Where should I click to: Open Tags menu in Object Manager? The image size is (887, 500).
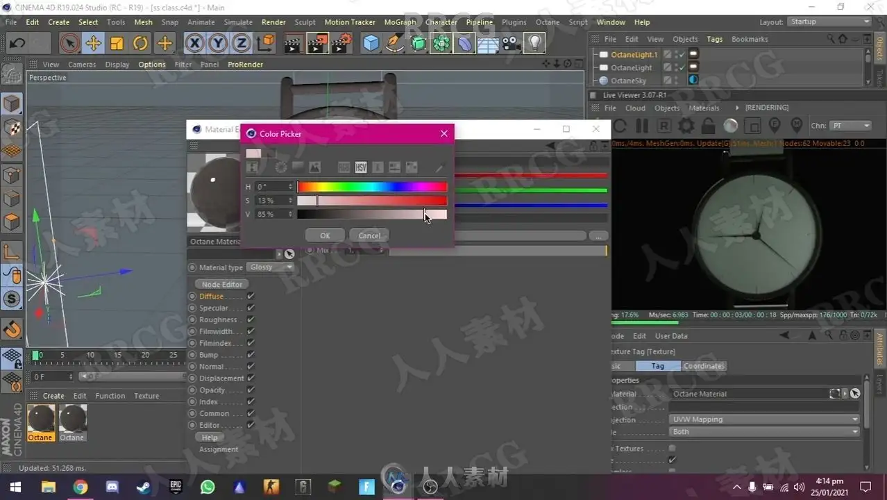(714, 40)
